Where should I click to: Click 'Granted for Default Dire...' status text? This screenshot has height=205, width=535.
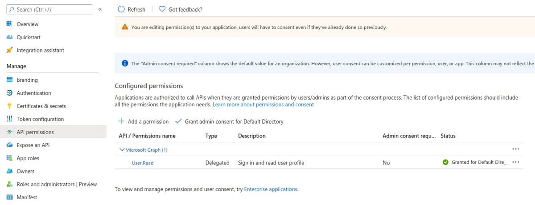pyautogui.click(x=479, y=162)
